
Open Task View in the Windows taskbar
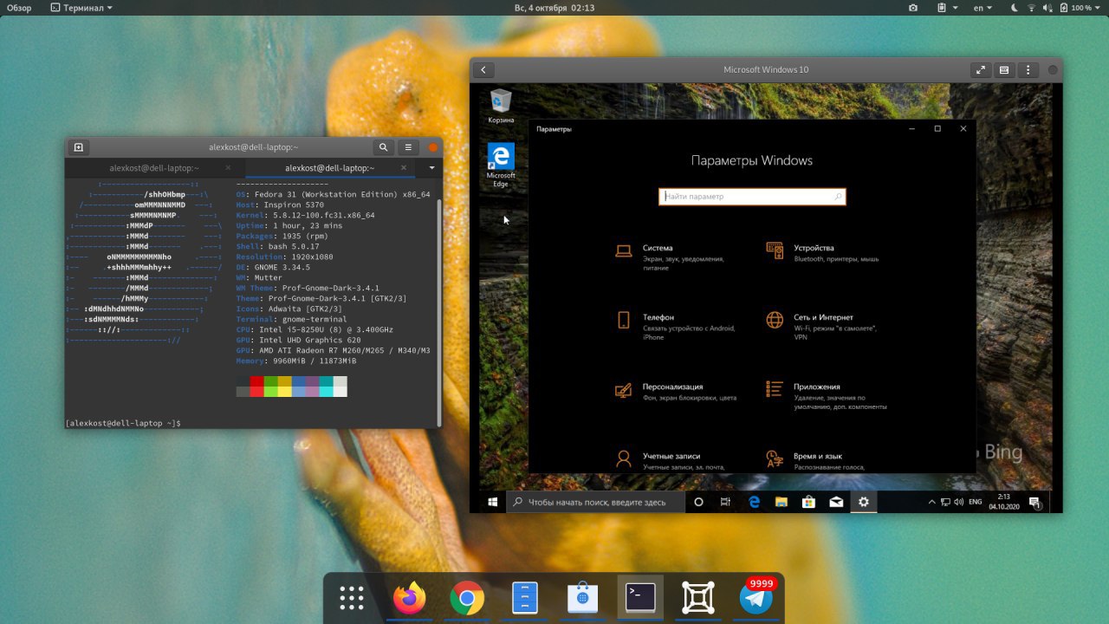[x=726, y=502]
